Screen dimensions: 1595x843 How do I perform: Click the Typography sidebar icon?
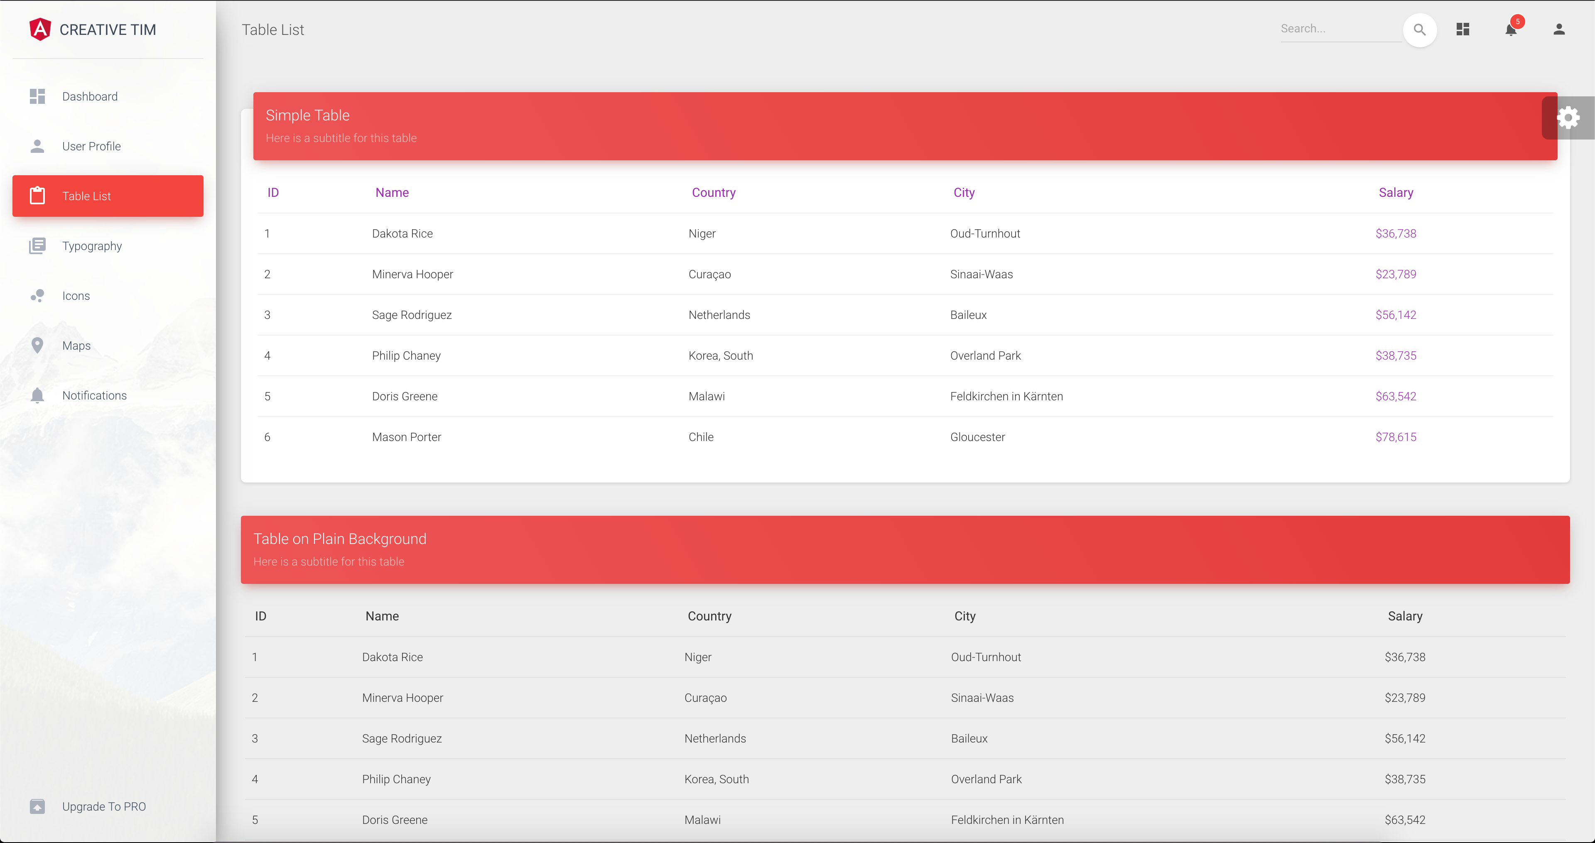coord(37,246)
